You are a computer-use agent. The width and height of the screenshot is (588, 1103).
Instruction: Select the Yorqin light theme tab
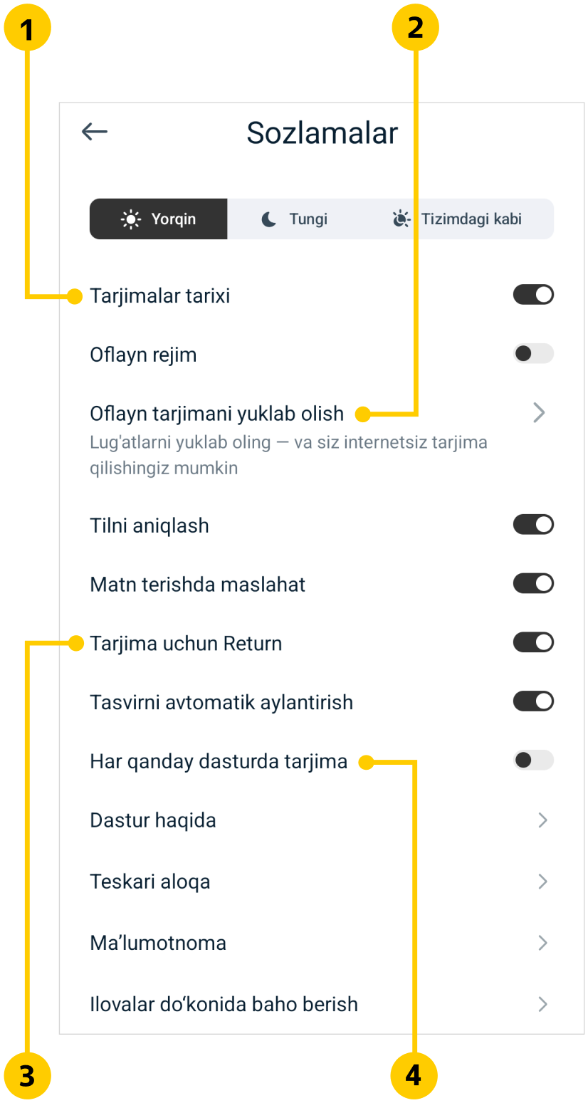coord(159,219)
